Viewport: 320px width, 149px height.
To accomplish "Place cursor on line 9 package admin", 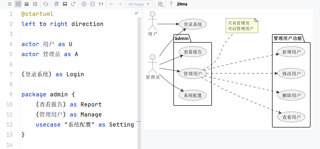I will (48, 94).
